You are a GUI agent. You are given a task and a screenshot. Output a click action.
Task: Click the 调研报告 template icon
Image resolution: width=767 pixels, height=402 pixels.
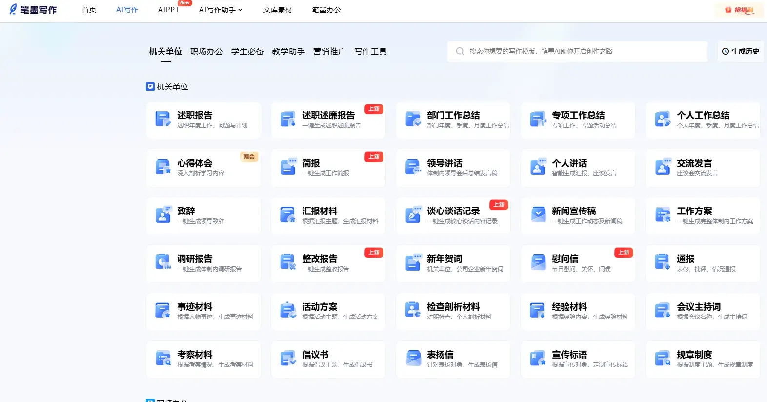(162, 262)
